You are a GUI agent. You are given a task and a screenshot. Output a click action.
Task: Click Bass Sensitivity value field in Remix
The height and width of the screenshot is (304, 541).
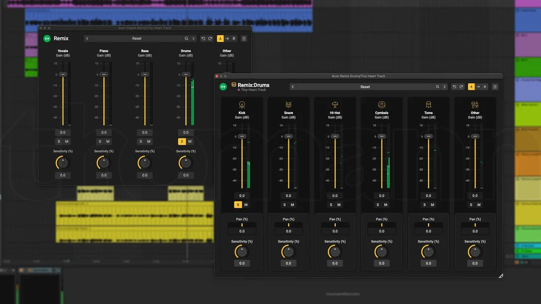(x=144, y=175)
